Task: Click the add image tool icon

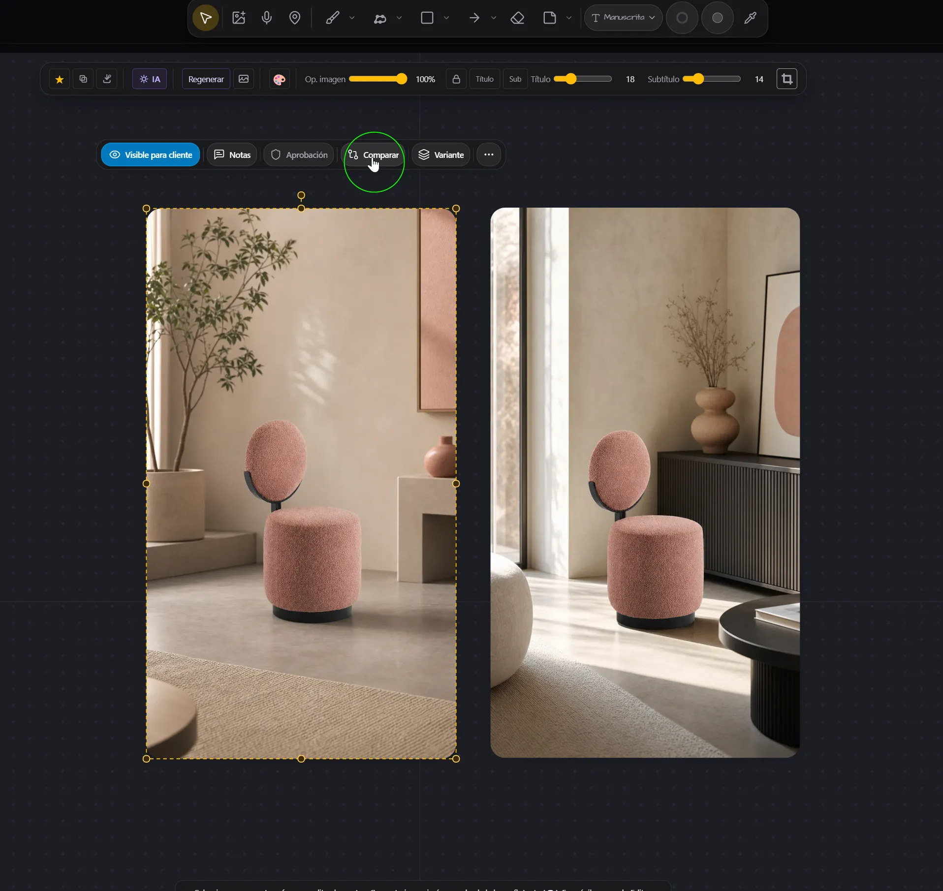Action: [x=239, y=18]
